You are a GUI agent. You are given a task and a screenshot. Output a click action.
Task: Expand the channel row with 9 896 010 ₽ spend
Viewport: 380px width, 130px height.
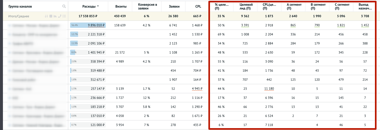[9, 26]
